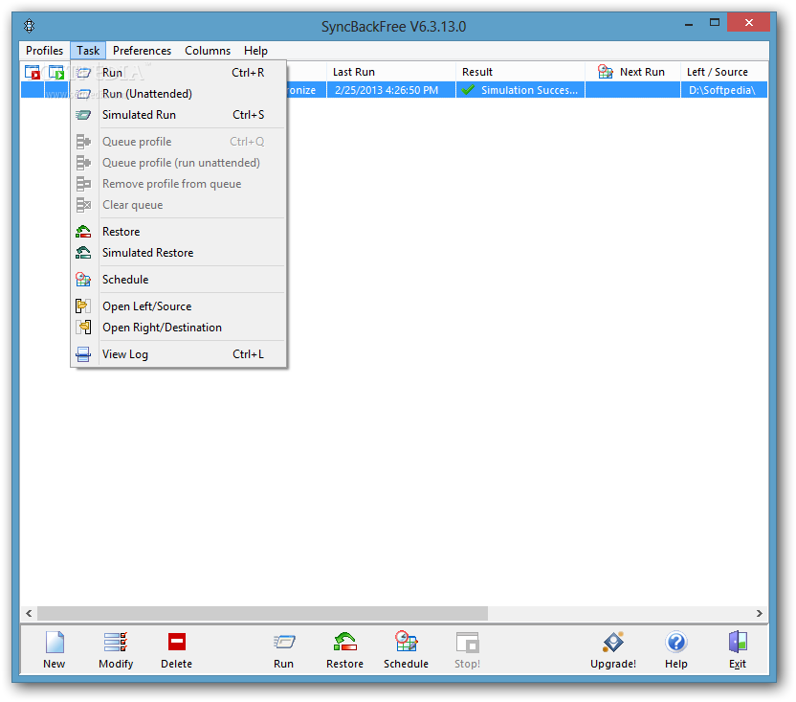The image size is (796, 702).
Task: Open the Help menu
Action: pos(255,51)
